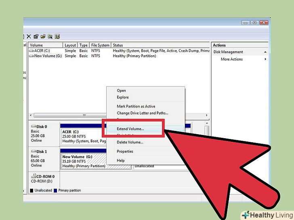Viewport: 294px width, 220px height.
Task: Select the Unallocated space on Disk 1
Action: [x=144, y=166]
